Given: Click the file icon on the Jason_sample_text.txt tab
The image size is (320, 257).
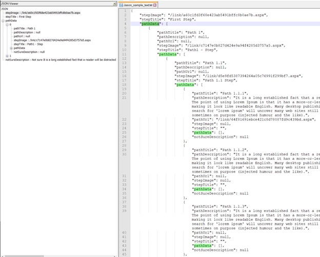Looking at the screenshot, I should (122, 4).
